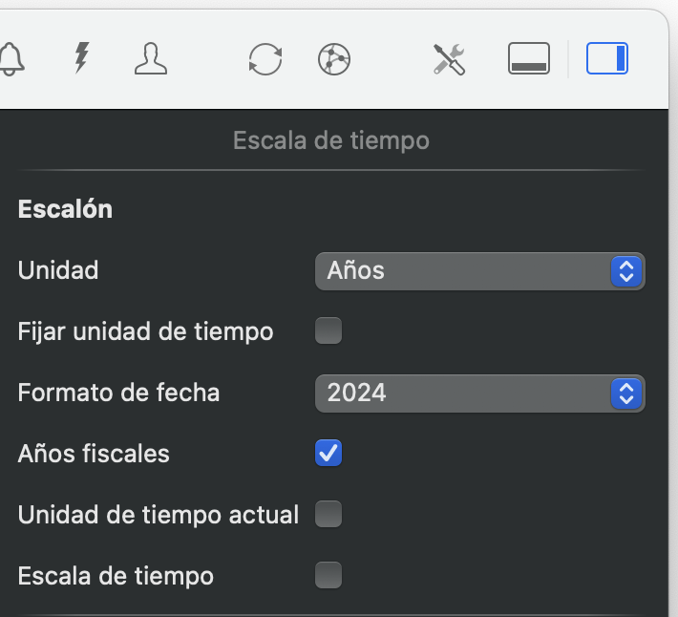The height and width of the screenshot is (617, 678).
Task: Click the Años fiscales label text
Action: coord(94,454)
